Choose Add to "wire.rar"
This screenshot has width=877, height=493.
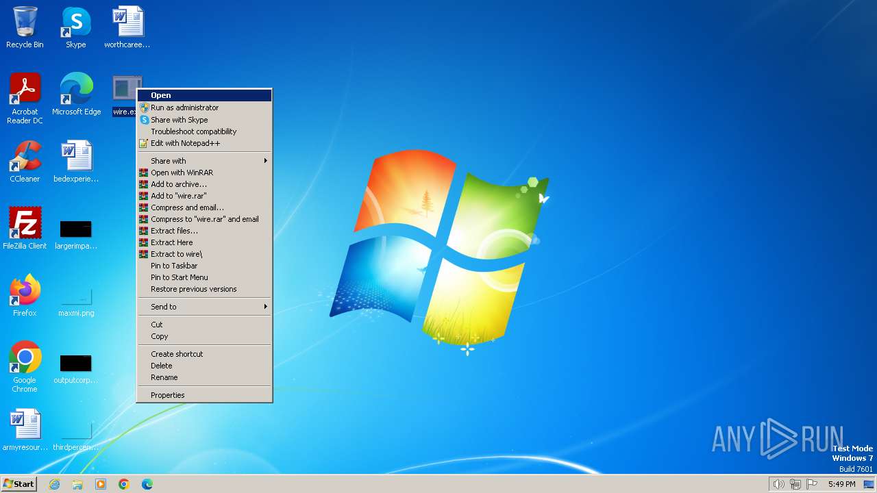tap(204, 196)
